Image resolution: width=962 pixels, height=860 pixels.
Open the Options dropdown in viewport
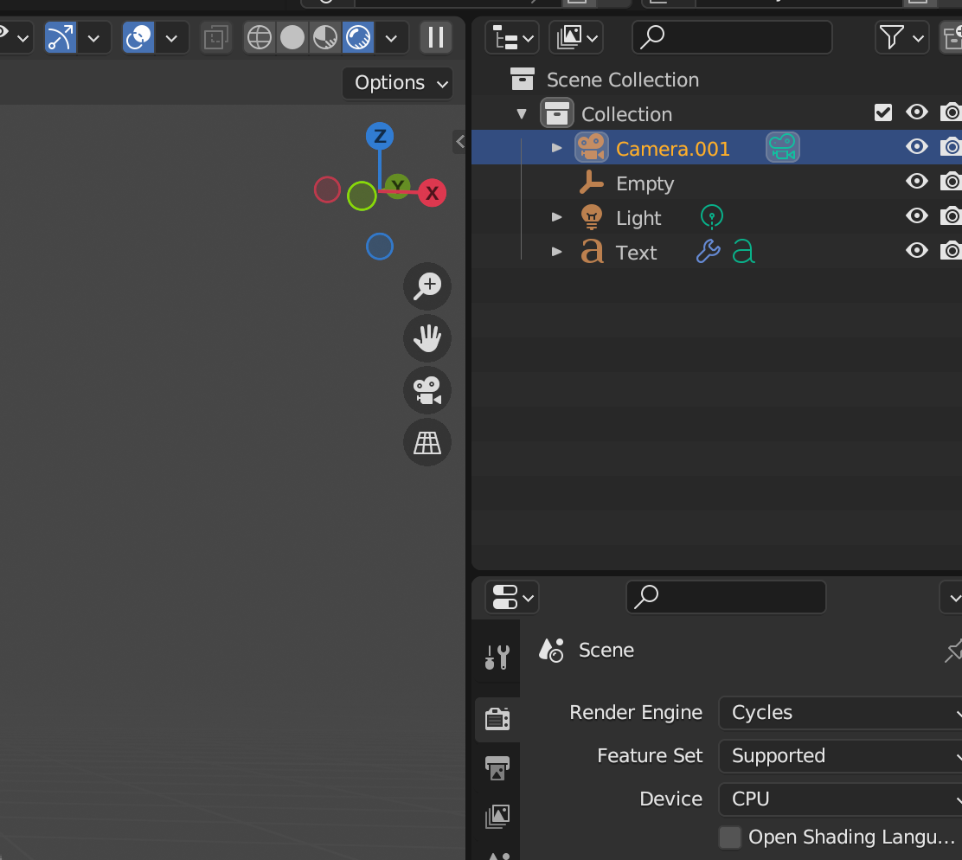[398, 83]
